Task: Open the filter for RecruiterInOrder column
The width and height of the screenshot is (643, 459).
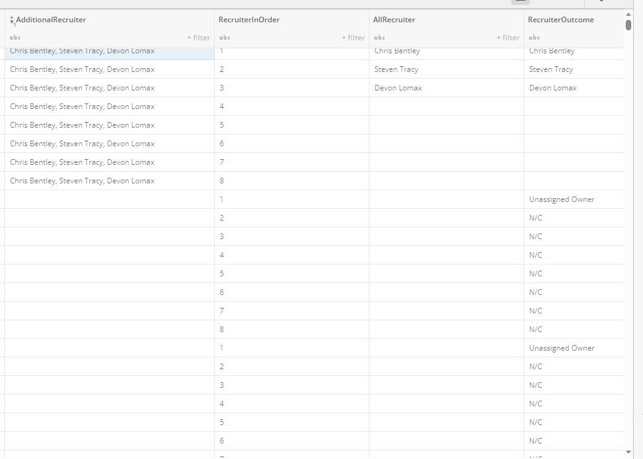Action: point(353,37)
